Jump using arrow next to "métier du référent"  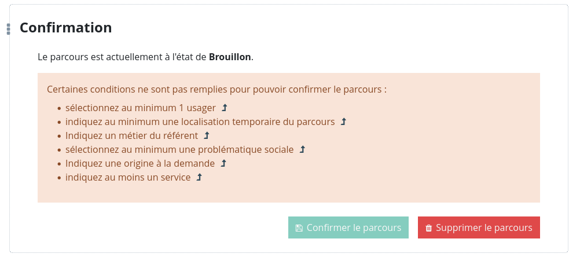pyautogui.click(x=207, y=135)
